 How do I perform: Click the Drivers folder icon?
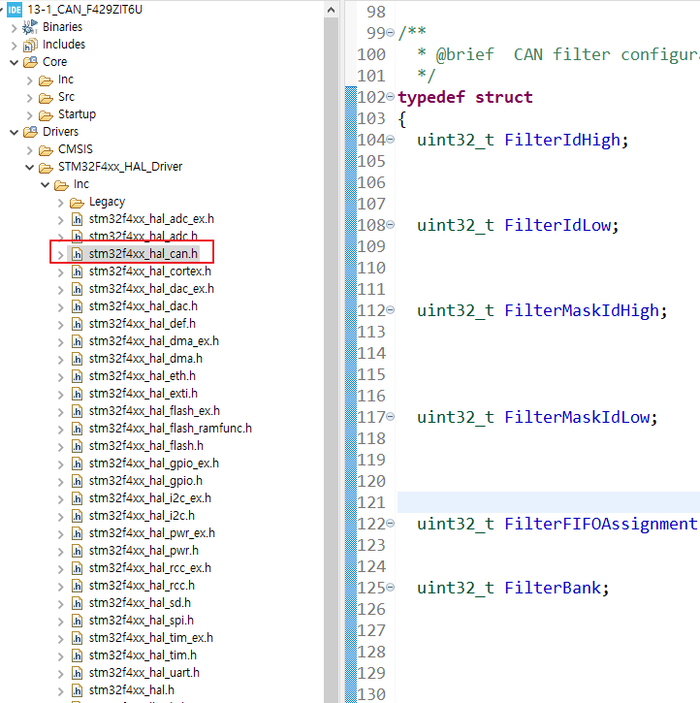click(x=31, y=132)
